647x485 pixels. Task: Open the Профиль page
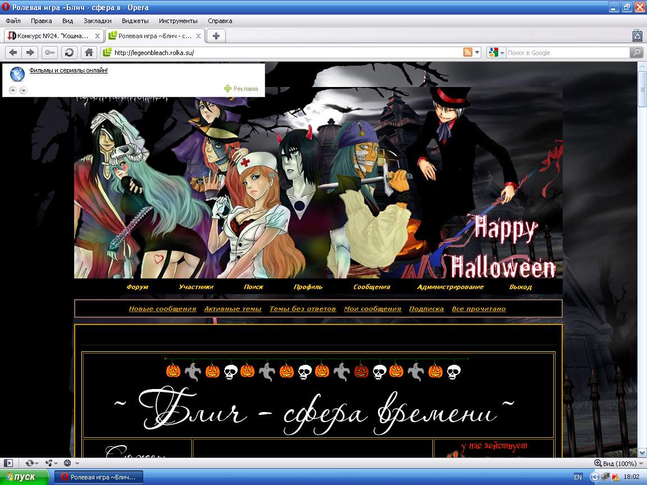[308, 287]
